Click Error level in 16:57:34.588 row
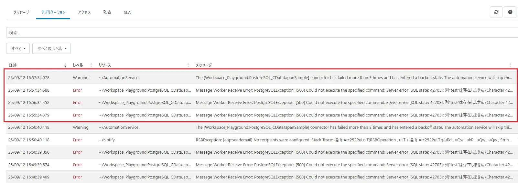The width and height of the screenshot is (518, 183). (x=77, y=90)
